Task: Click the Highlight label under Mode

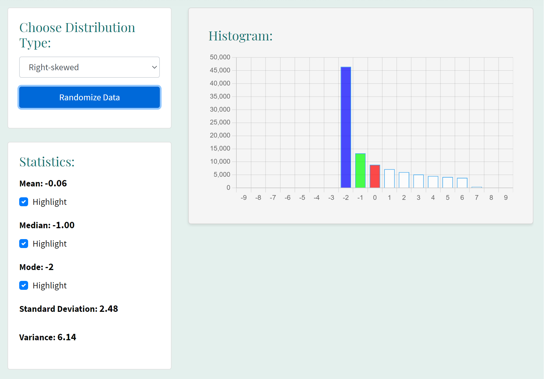Action: 50,285
